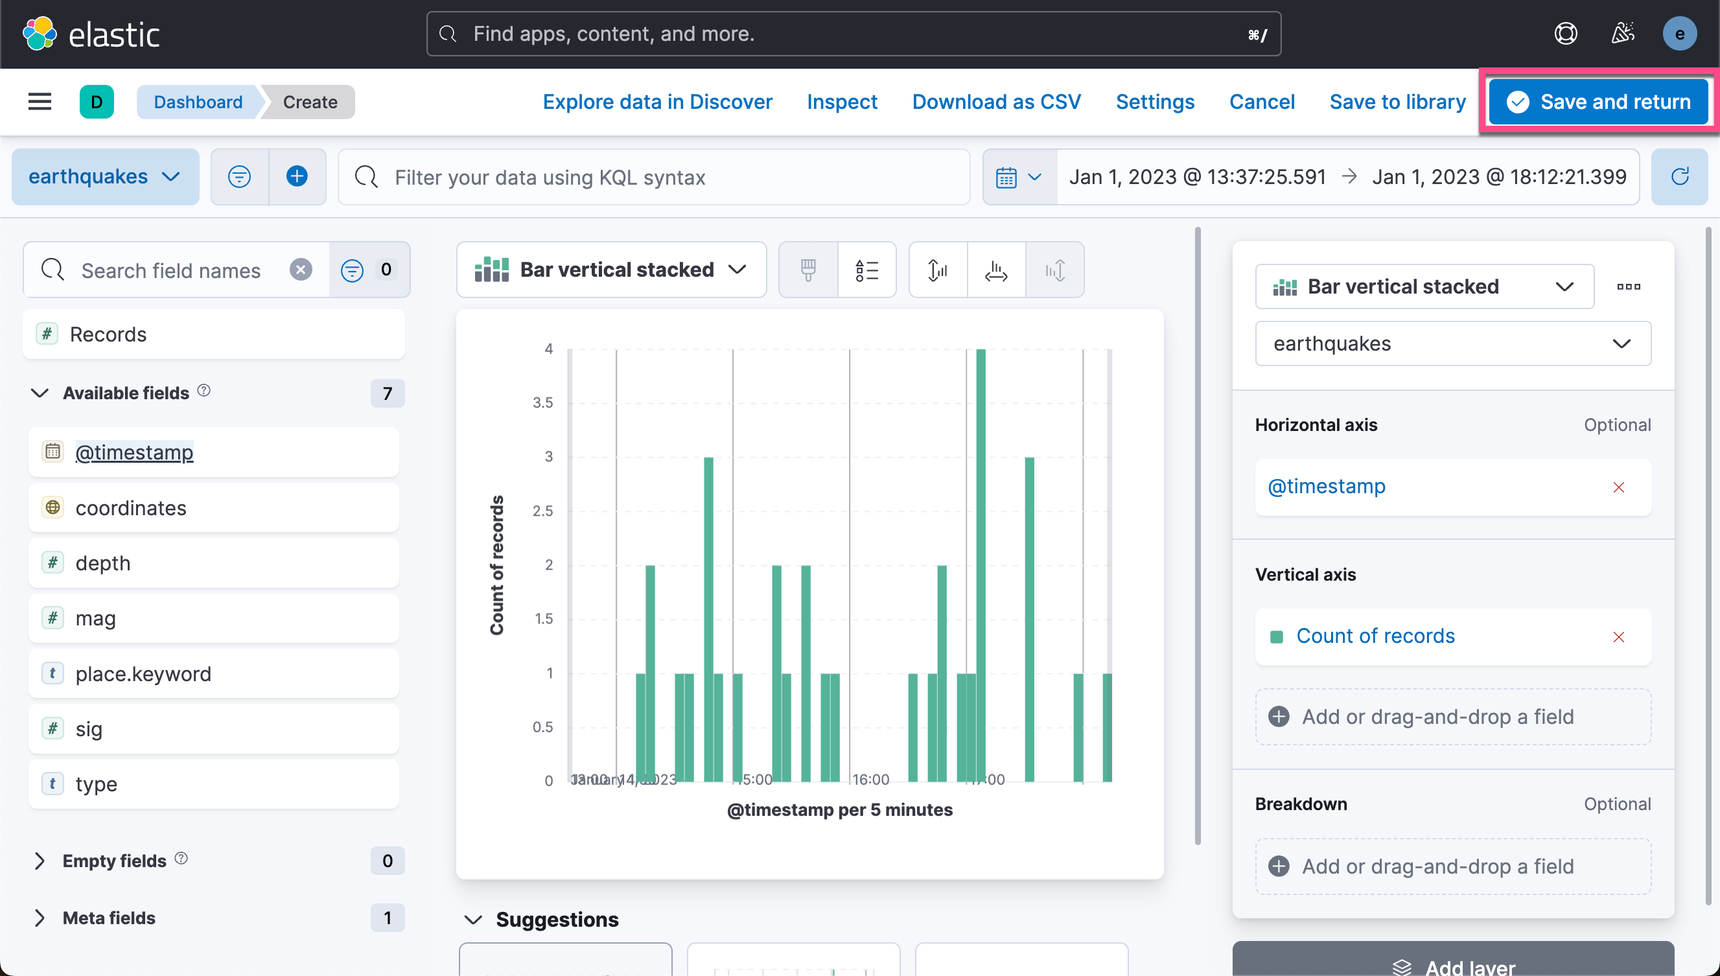Open the legend settings icon
This screenshot has width=1720, height=976.
click(x=866, y=270)
